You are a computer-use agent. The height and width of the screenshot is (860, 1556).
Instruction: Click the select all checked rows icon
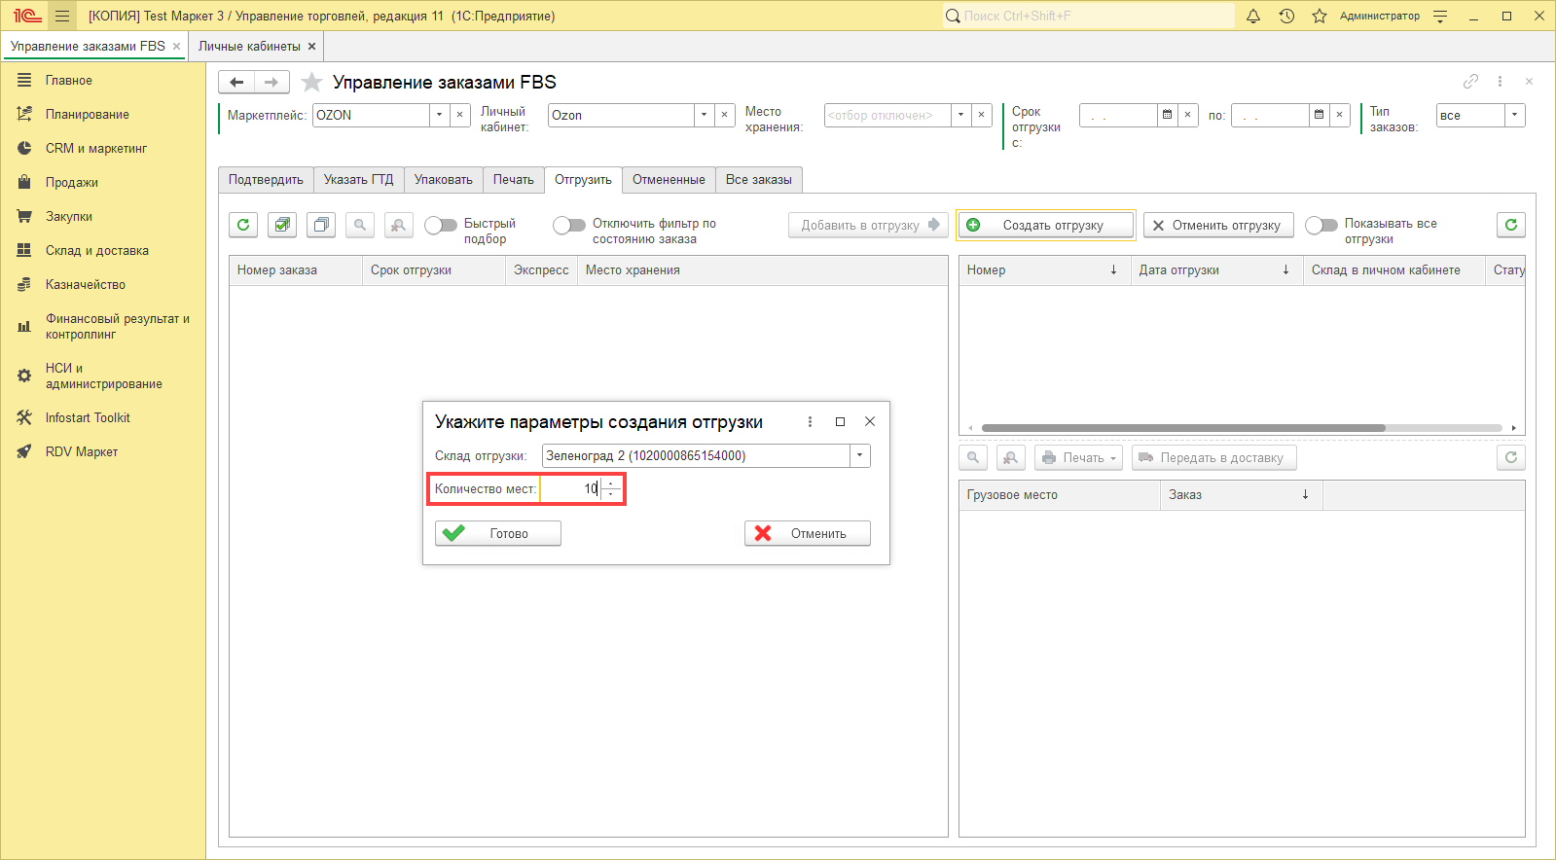click(282, 225)
